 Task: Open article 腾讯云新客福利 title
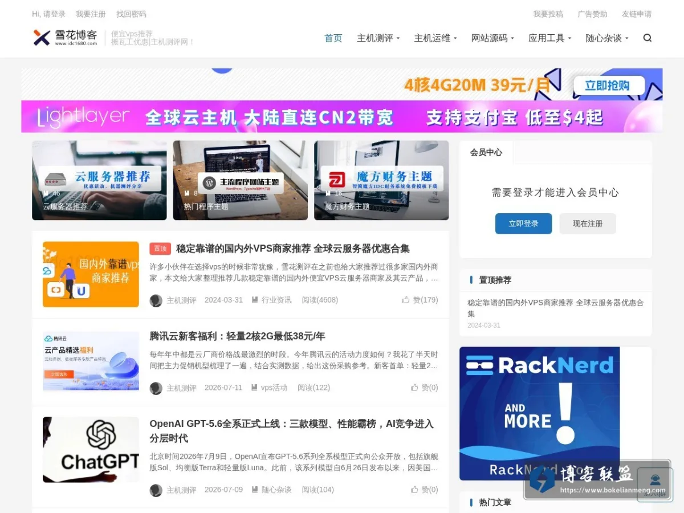[237, 336]
